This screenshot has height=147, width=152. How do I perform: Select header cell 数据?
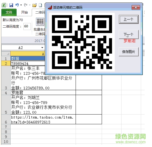tap(28, 58)
